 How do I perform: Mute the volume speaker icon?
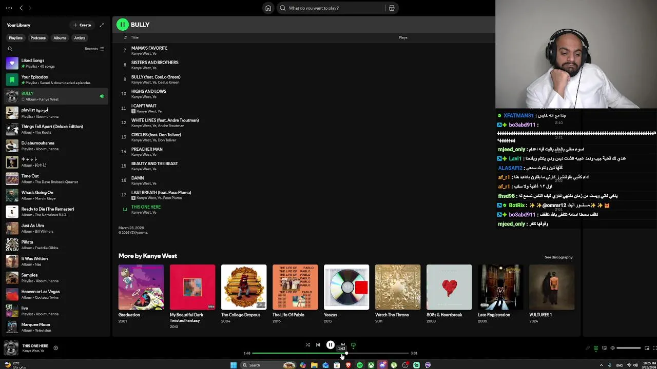[612, 348]
